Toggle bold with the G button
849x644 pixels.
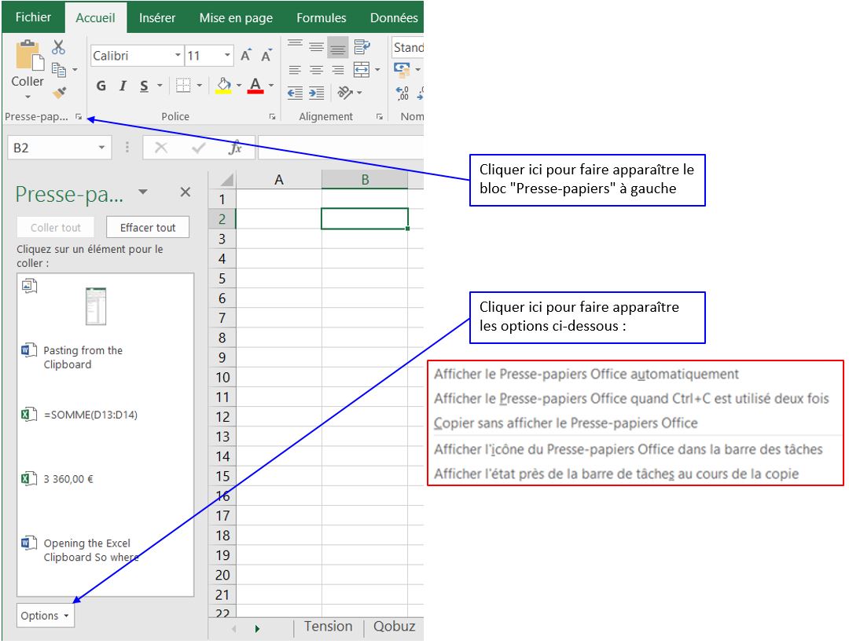pyautogui.click(x=101, y=86)
